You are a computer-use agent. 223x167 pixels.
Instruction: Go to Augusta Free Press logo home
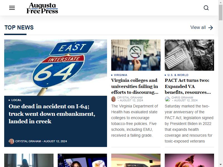[42, 8]
